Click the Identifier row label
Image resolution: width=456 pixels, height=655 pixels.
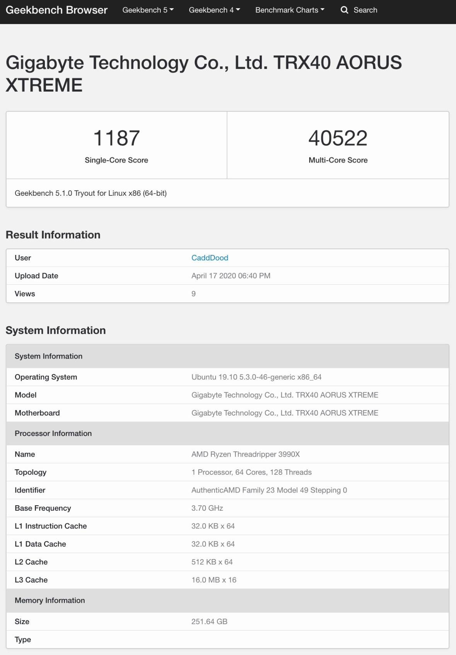(x=30, y=490)
